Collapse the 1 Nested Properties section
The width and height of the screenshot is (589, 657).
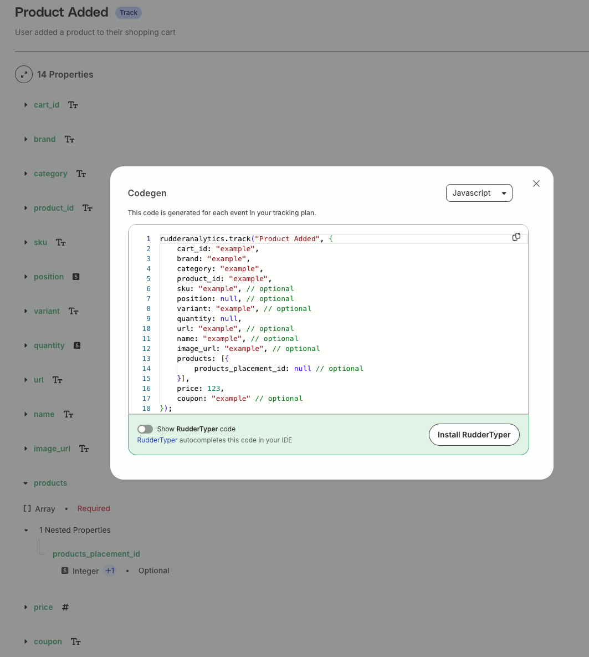click(26, 531)
